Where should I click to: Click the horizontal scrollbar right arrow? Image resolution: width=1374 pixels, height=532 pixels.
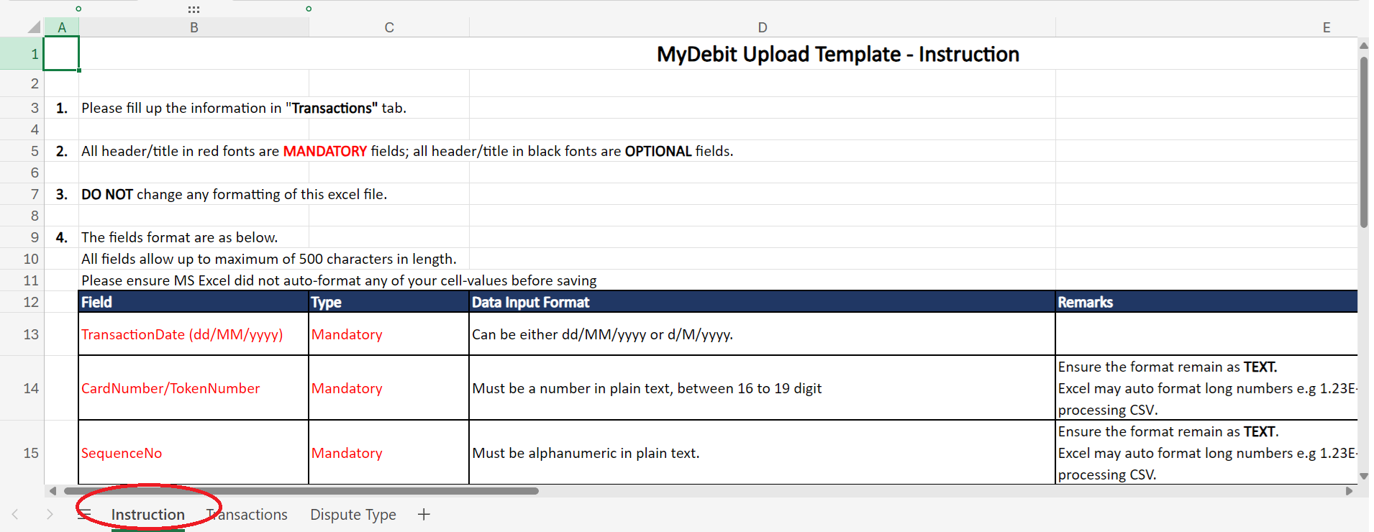1349,491
